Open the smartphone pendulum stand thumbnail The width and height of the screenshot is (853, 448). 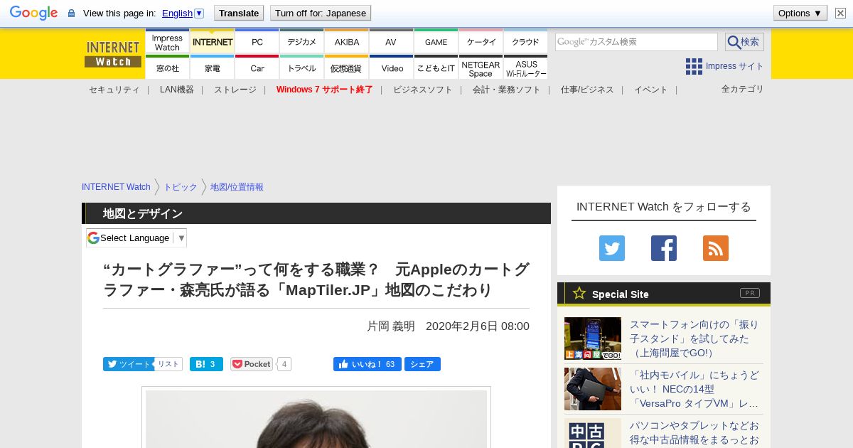click(x=593, y=338)
